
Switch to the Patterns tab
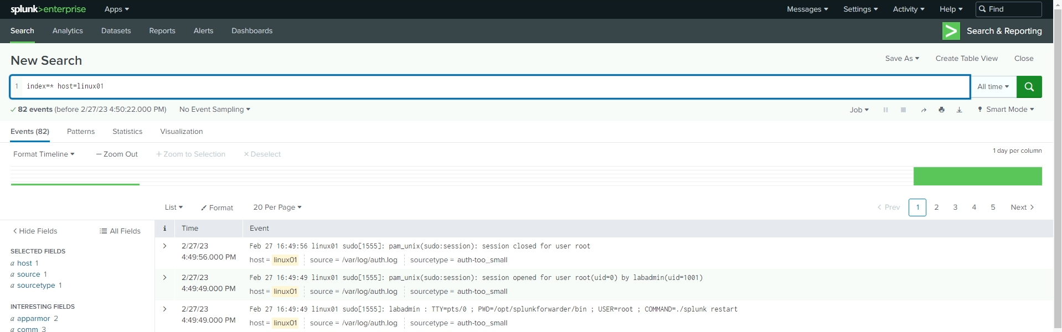click(x=81, y=132)
